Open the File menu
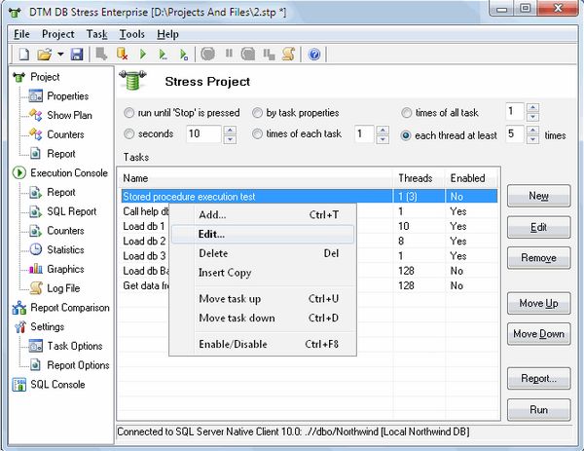Screen dimensions: 584x451 21,34
